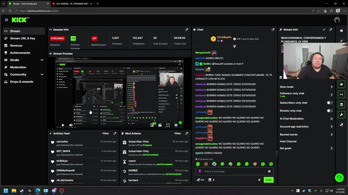Click the channel points icon below chat input
The image size is (348, 195).
click(200, 180)
